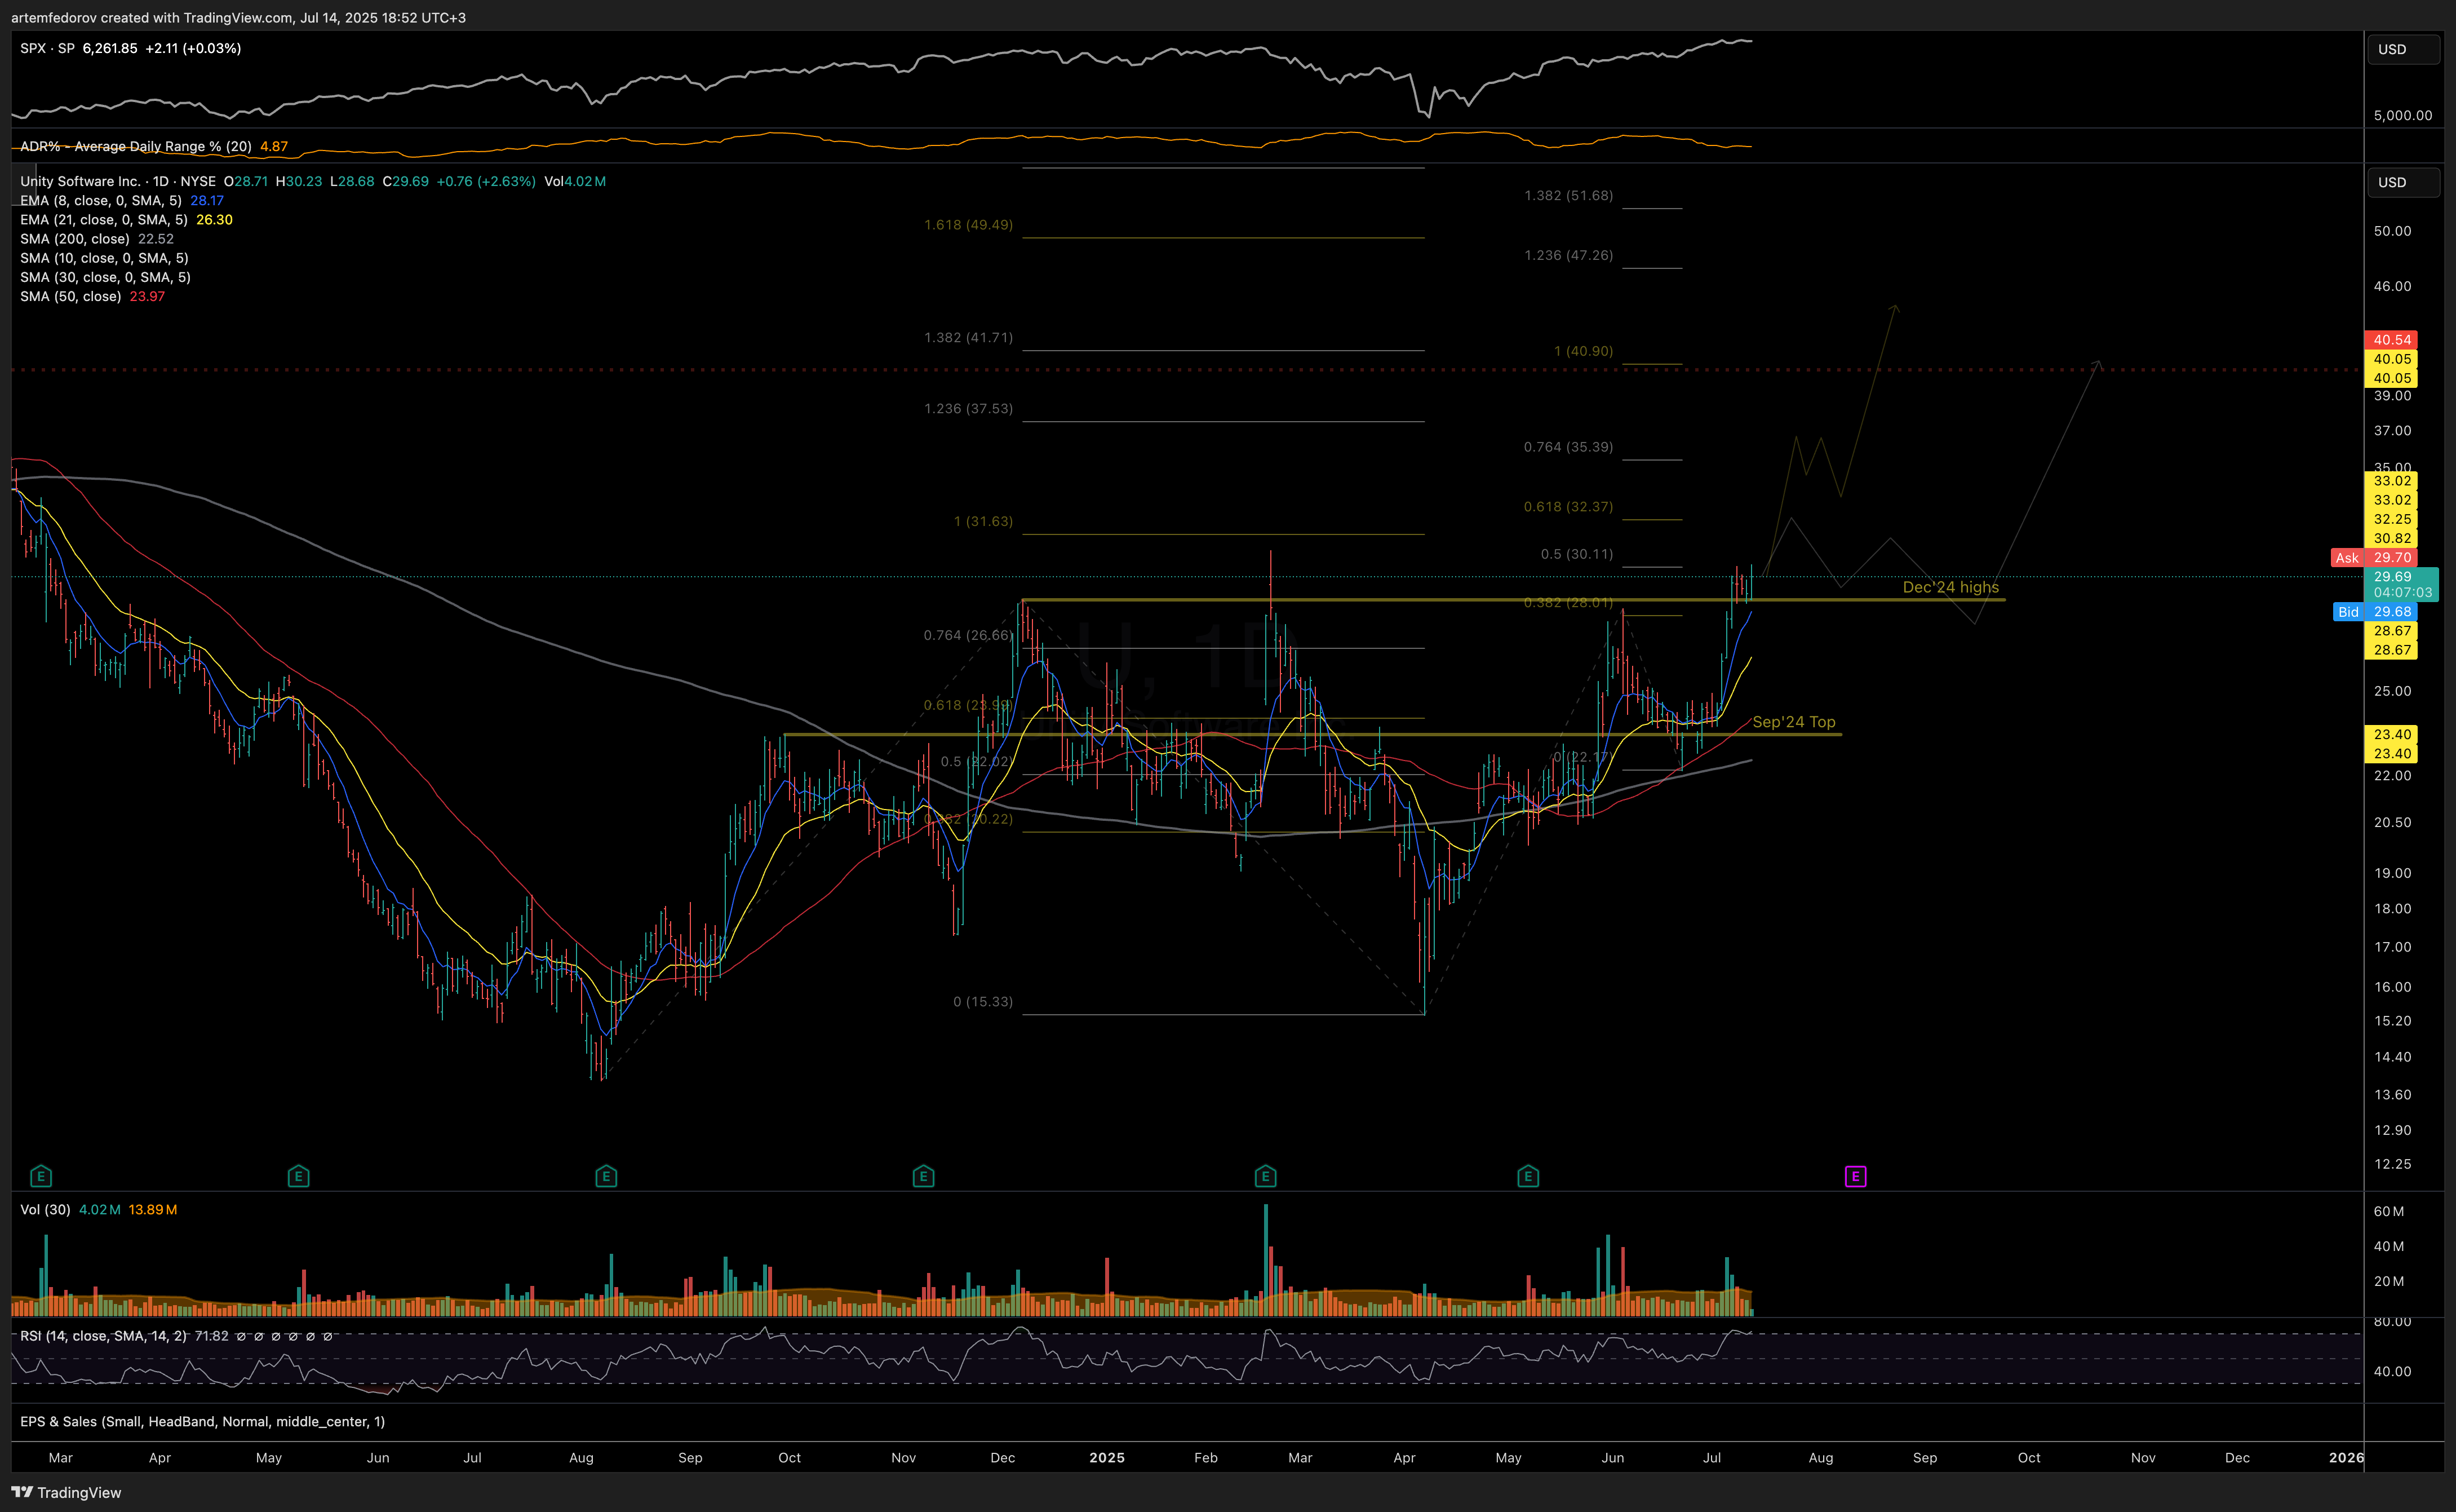Click the leftmost earnings E marker

tap(41, 1176)
